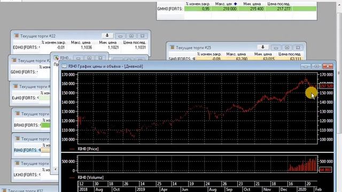The width and height of the screenshot is (342, 192).
Task: Click the GMH0 min price 215 400 cell
Action: point(252,9)
